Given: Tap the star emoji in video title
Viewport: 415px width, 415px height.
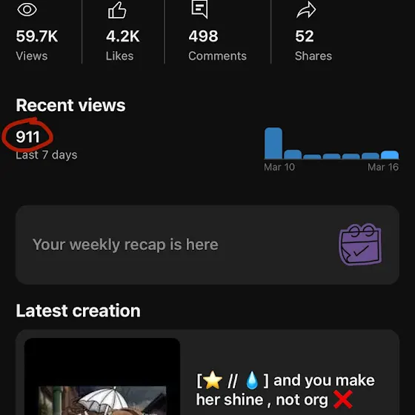Looking at the screenshot, I should click(x=212, y=380).
